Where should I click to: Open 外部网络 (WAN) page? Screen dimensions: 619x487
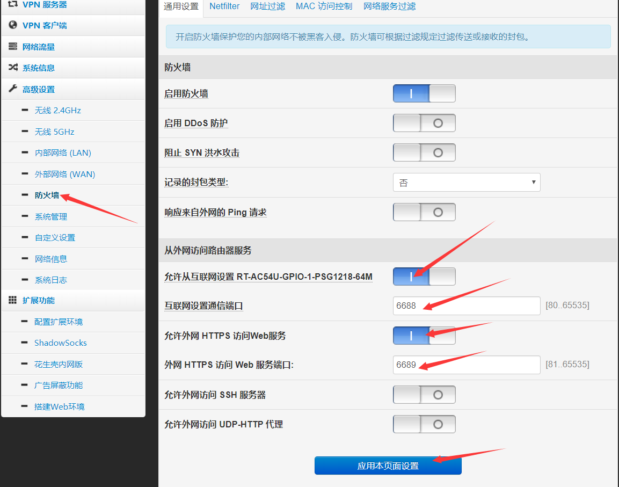pos(65,174)
